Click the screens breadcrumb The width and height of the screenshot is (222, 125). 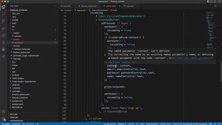(x=68, y=10)
